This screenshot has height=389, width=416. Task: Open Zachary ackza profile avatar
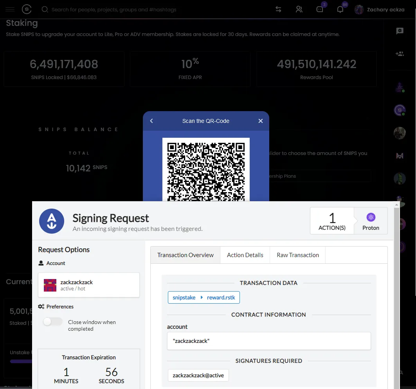pos(359,10)
